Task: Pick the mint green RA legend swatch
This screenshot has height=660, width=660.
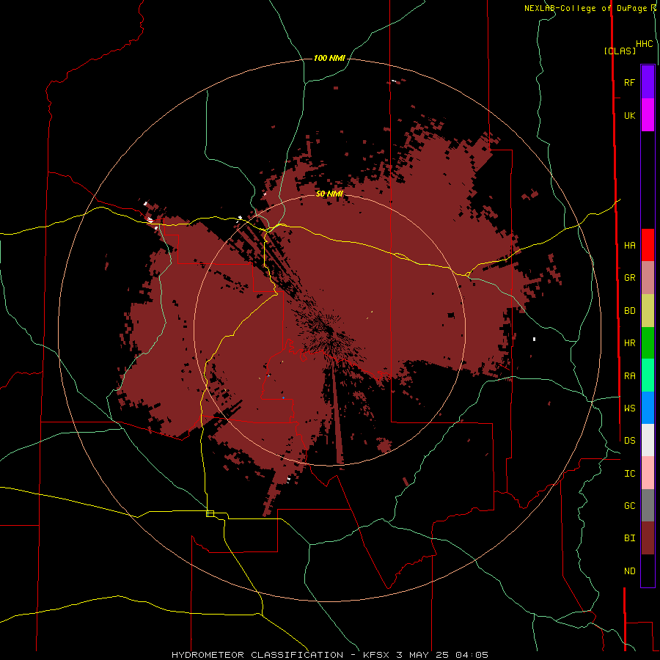Action: point(648,375)
